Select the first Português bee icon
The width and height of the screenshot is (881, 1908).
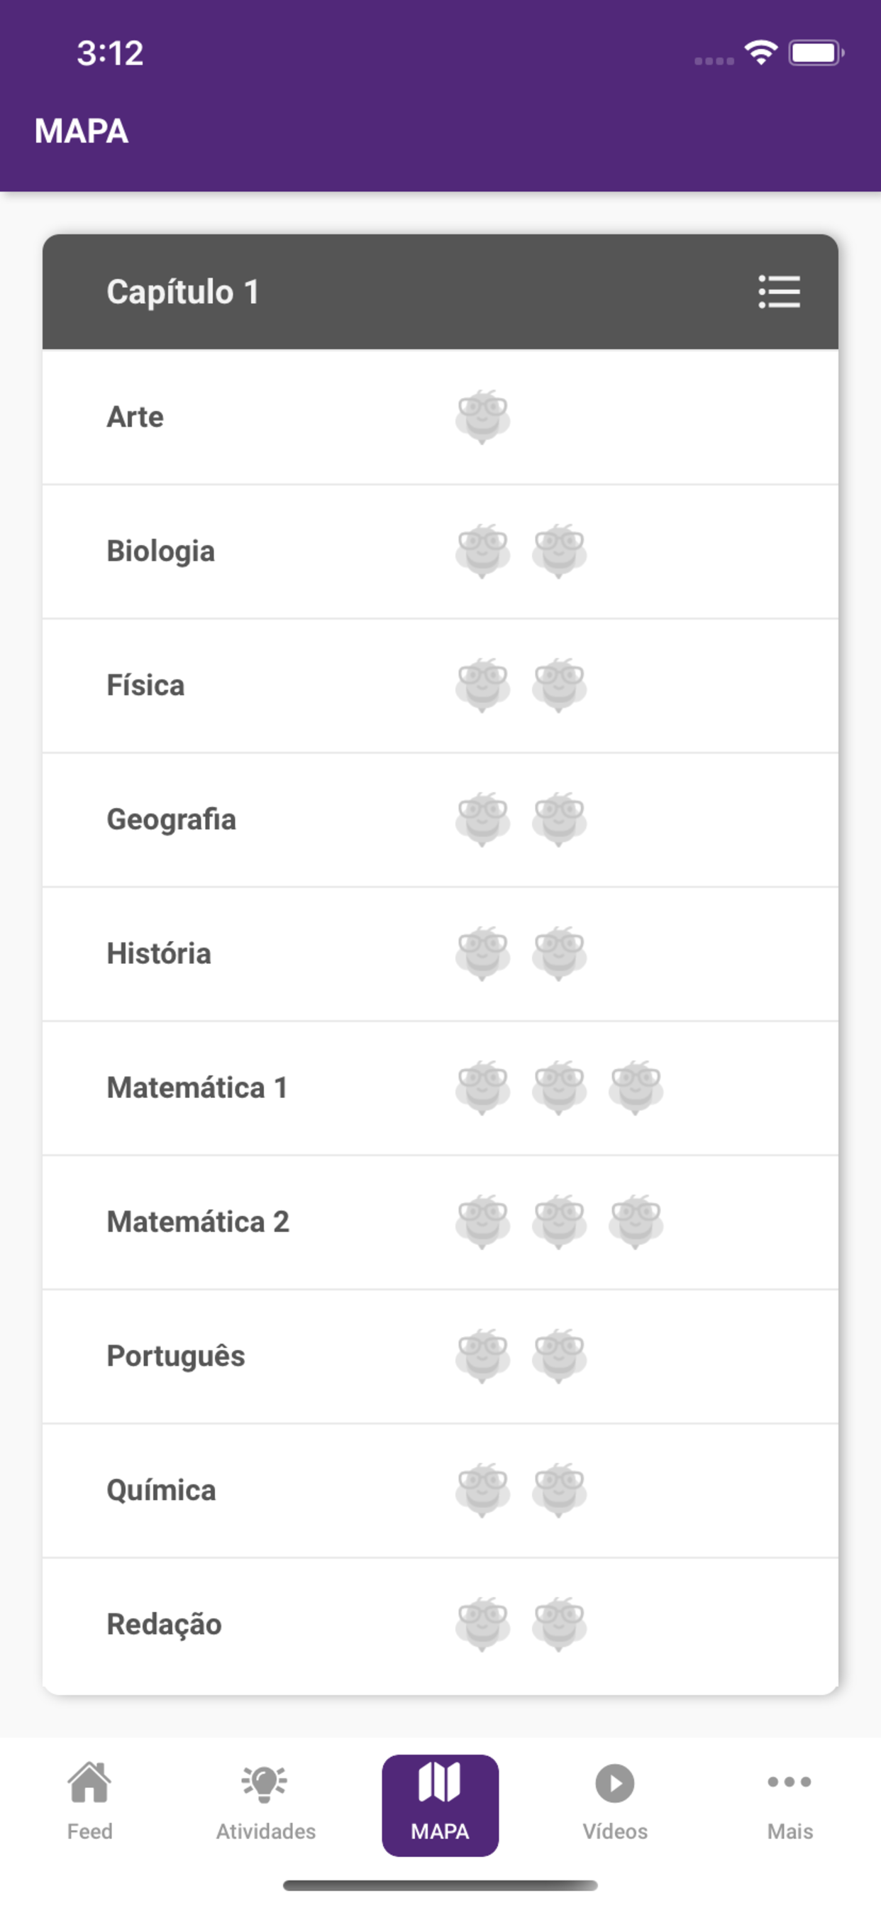pos(482,1356)
